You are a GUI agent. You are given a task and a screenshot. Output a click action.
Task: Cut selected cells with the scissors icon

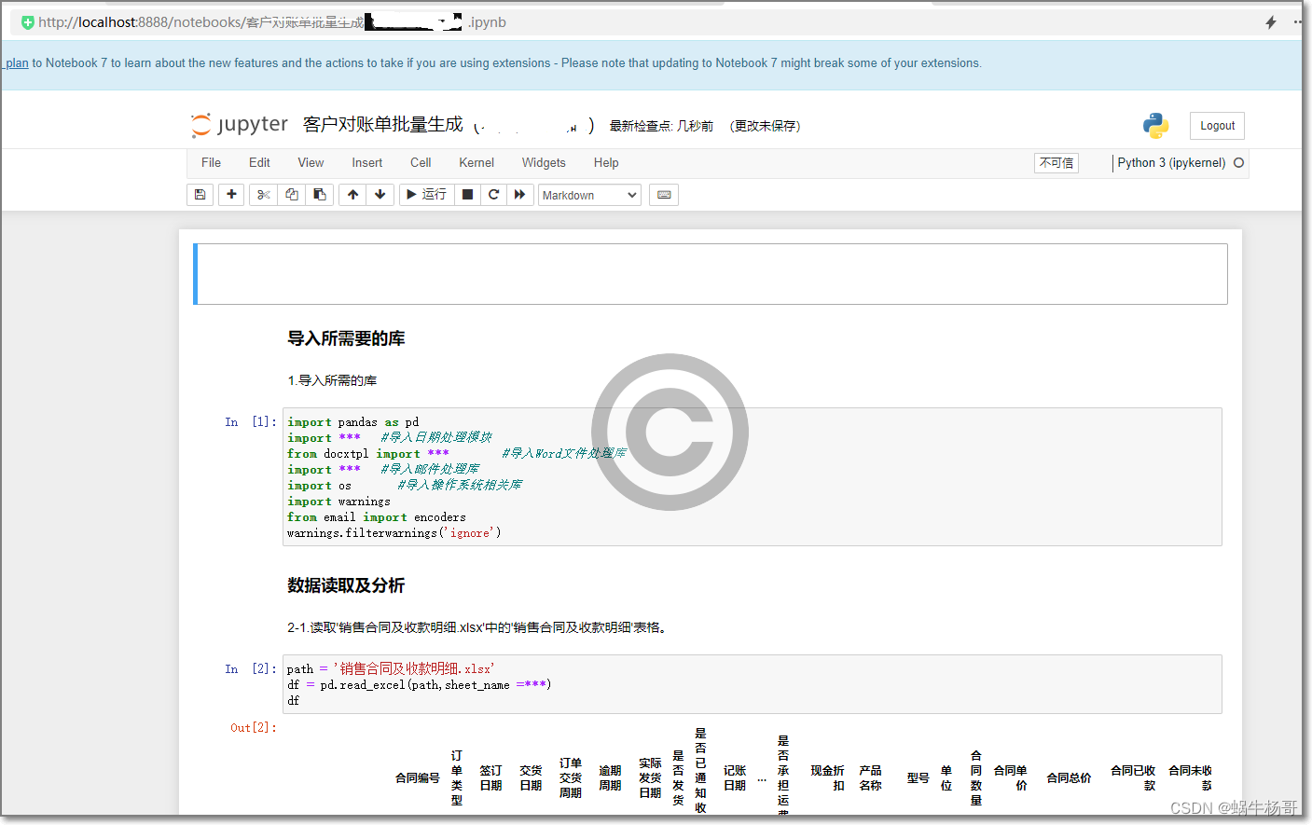point(264,195)
